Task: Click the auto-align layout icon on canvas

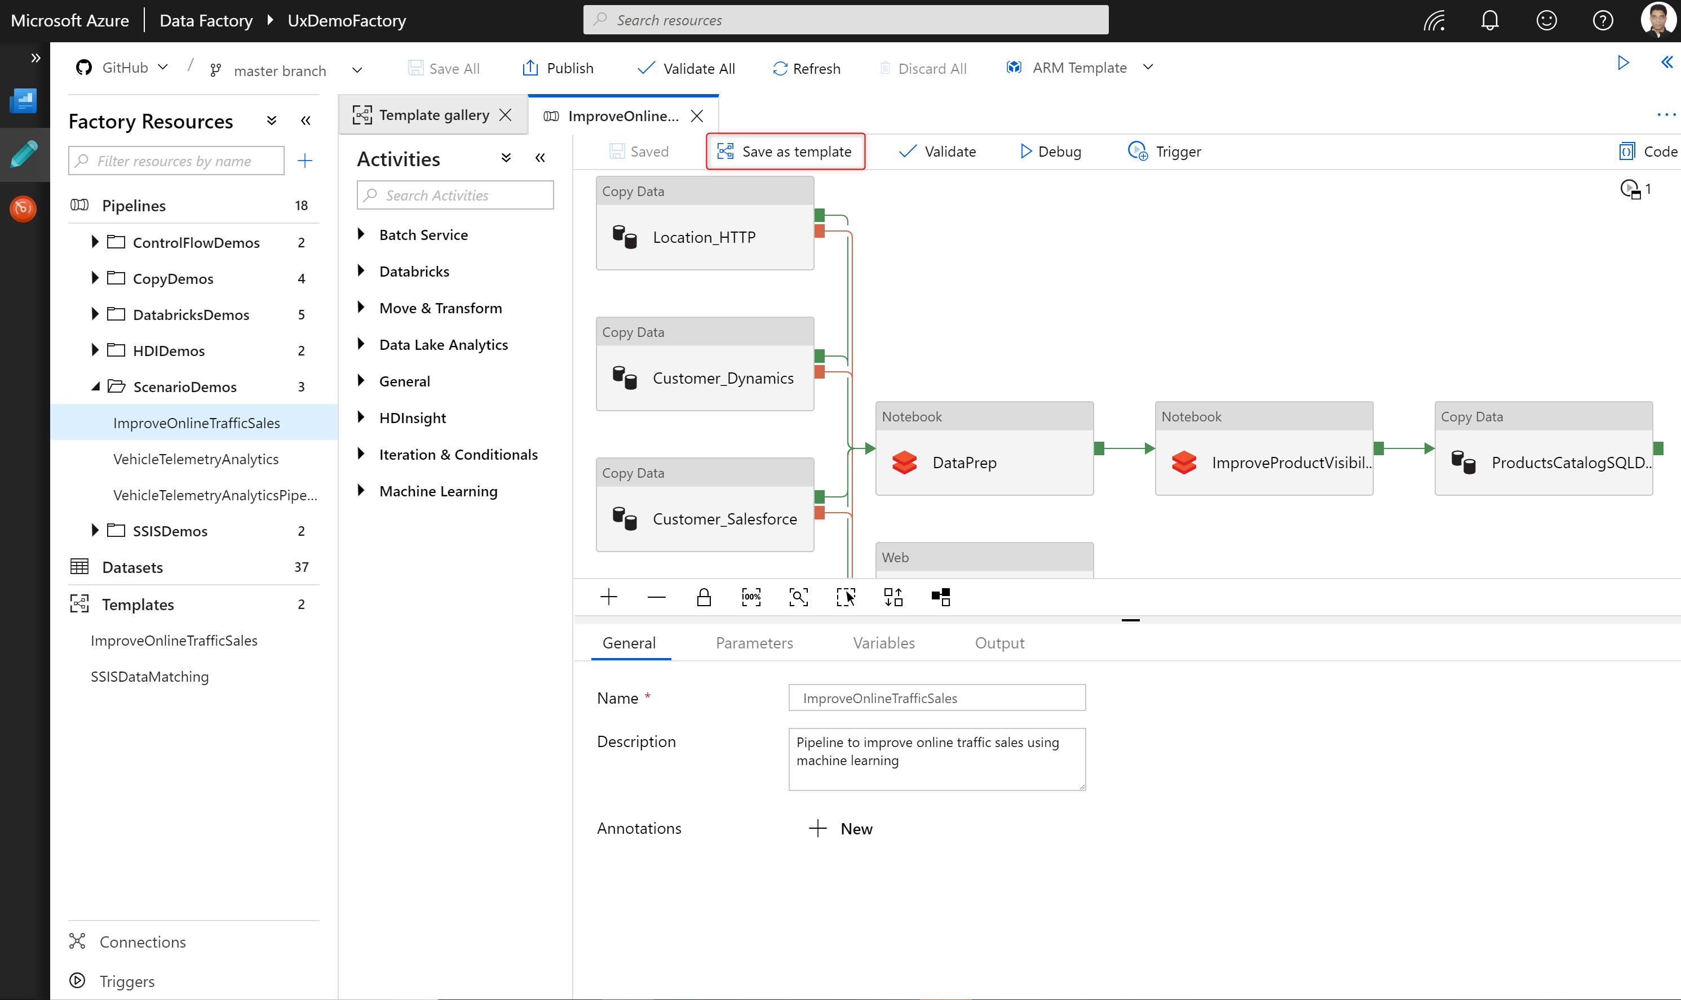Action: pos(893,597)
